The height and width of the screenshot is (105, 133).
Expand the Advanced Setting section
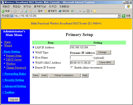pyautogui.click(x=14, y=86)
